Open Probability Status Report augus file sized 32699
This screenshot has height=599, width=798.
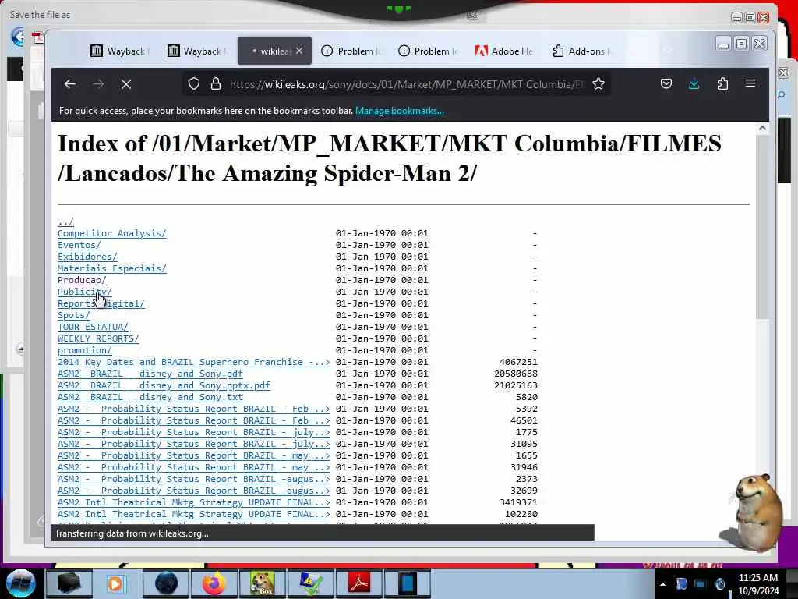click(x=194, y=491)
